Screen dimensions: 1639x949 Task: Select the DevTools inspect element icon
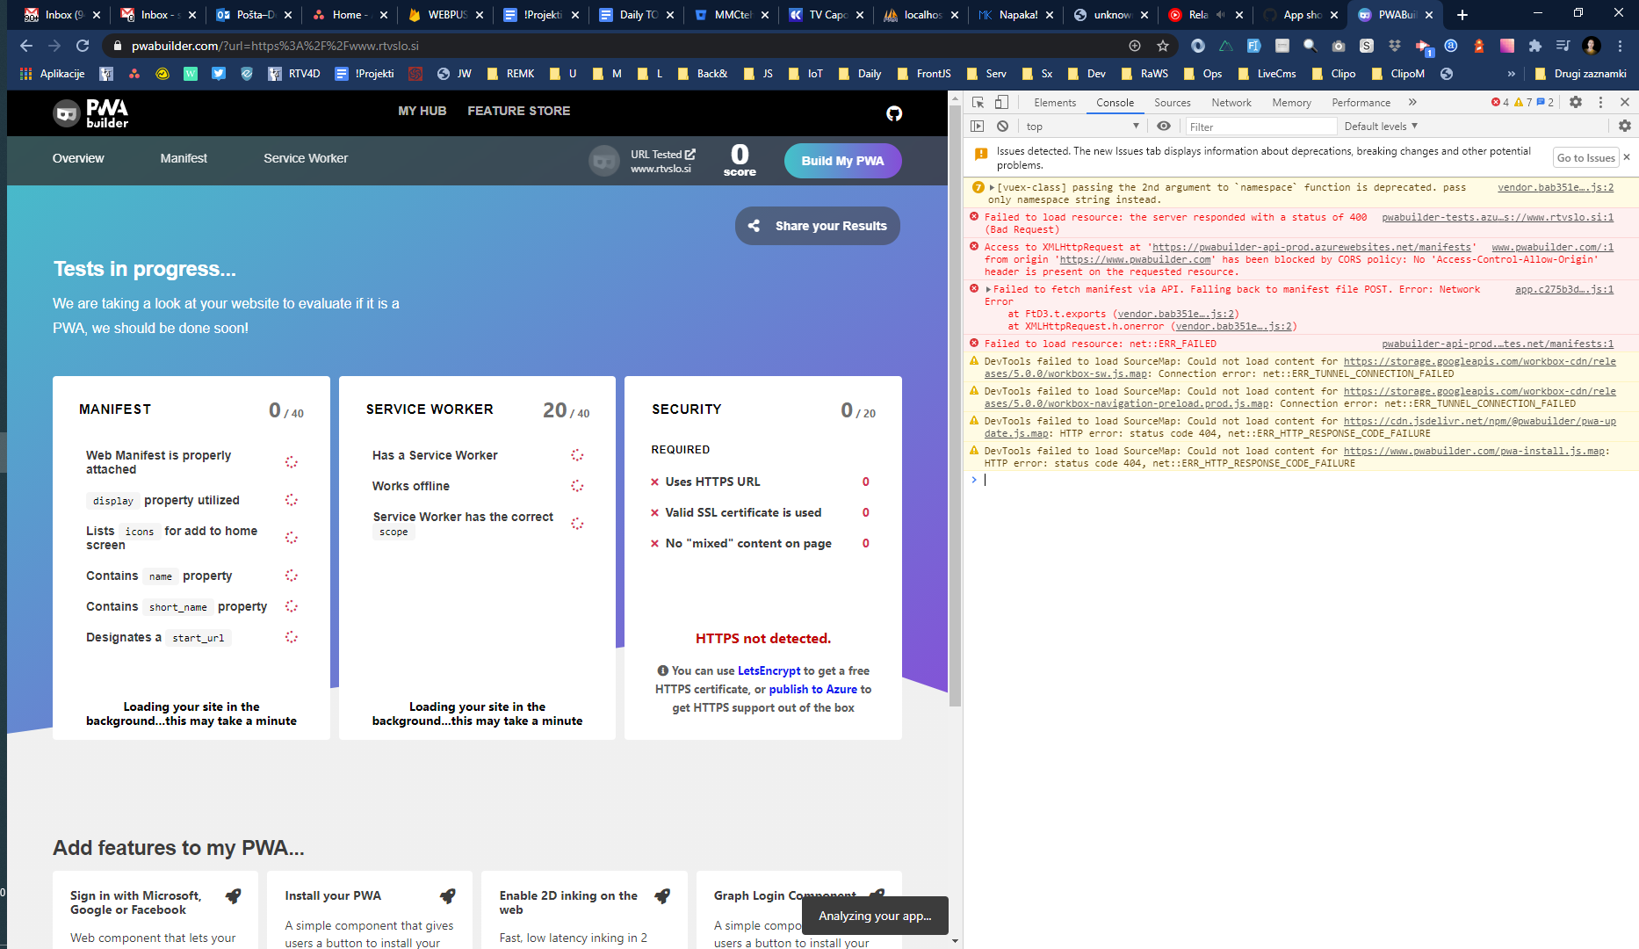point(978,102)
